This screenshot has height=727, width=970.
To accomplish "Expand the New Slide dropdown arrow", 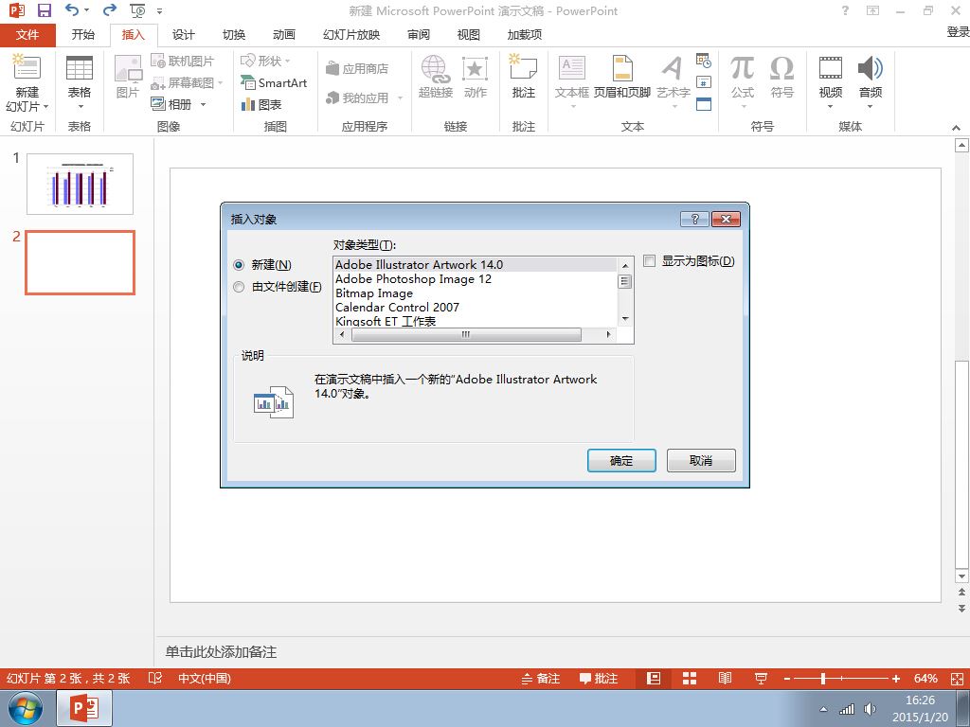I will [x=46, y=106].
